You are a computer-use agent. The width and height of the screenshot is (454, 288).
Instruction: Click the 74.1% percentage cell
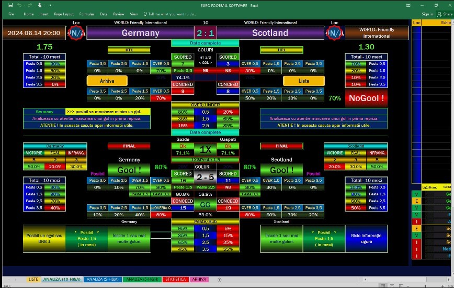[183, 77]
